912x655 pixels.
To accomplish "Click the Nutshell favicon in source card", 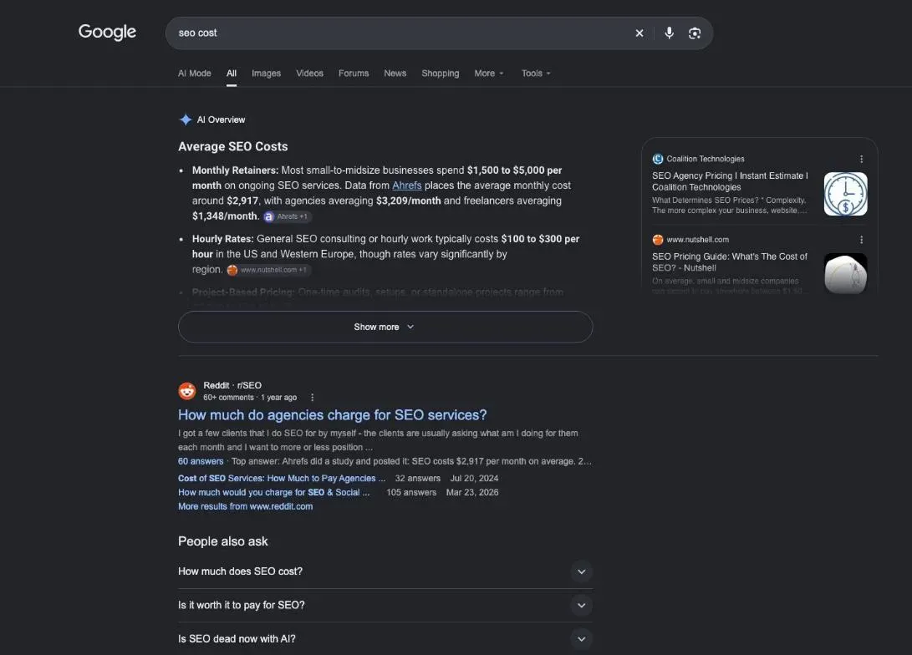I will 658,240.
